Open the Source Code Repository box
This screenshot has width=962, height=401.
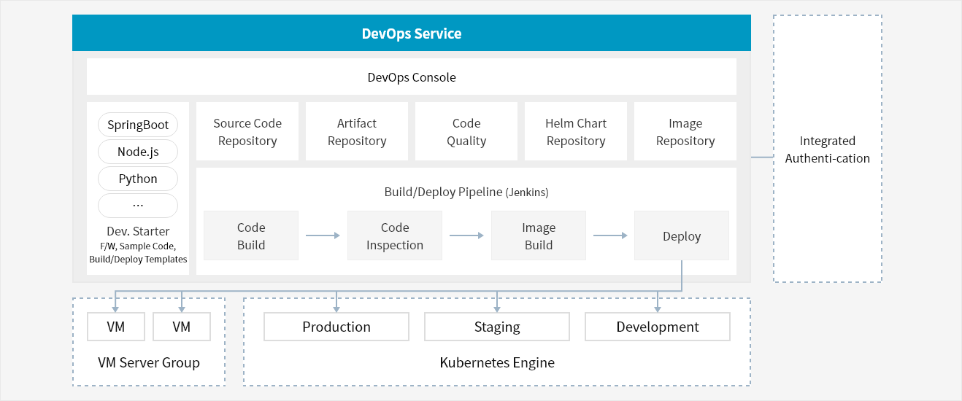247,131
